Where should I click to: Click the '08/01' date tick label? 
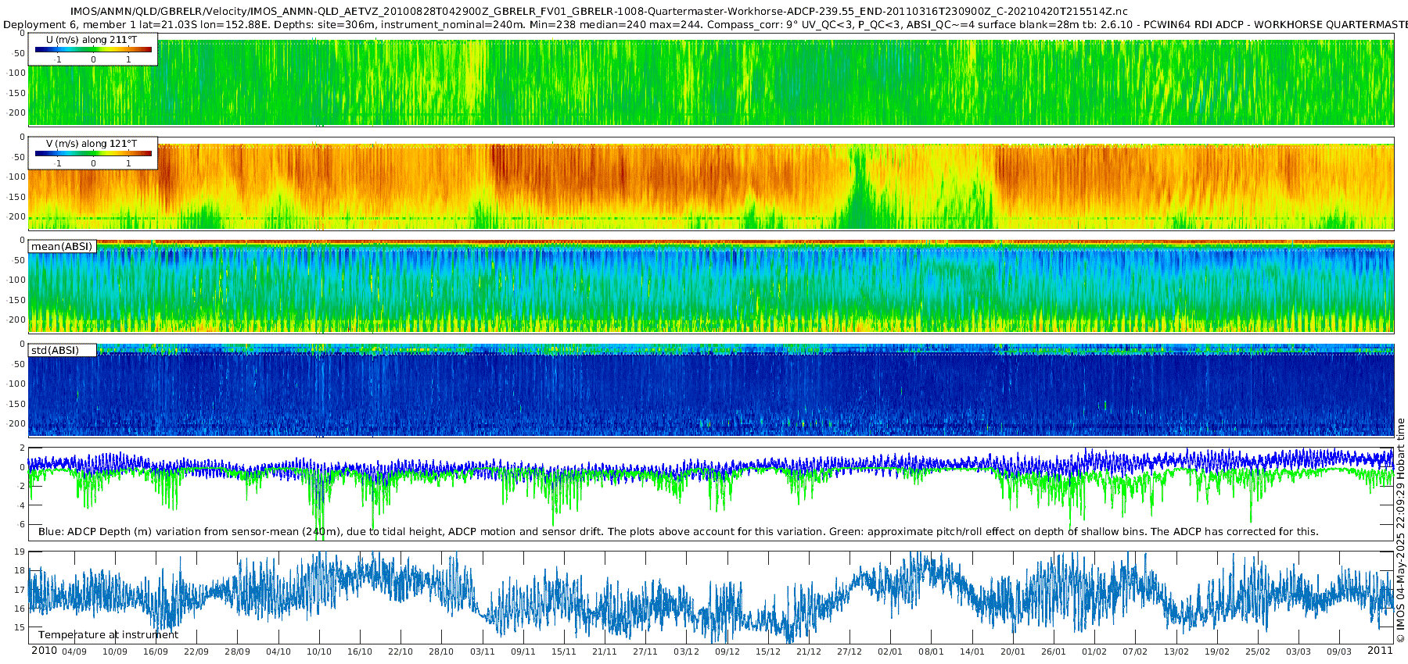[x=931, y=652]
